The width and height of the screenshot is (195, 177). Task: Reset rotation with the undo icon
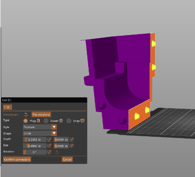click(x=57, y=152)
